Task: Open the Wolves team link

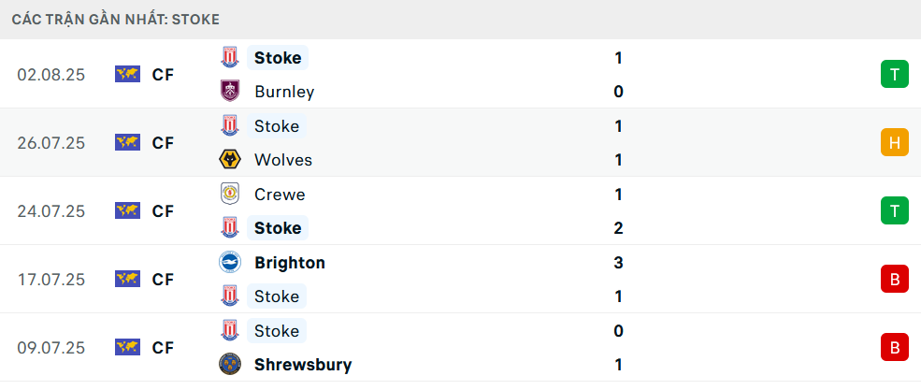Action: (x=283, y=160)
